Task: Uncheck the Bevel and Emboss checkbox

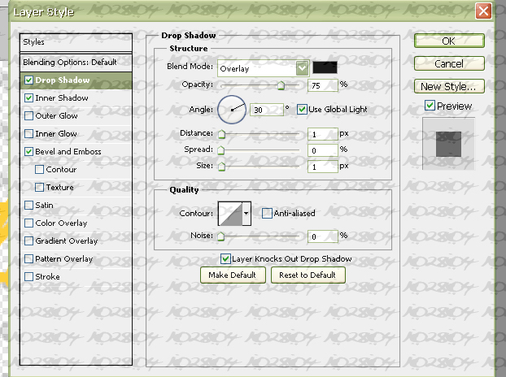Action: [28, 151]
